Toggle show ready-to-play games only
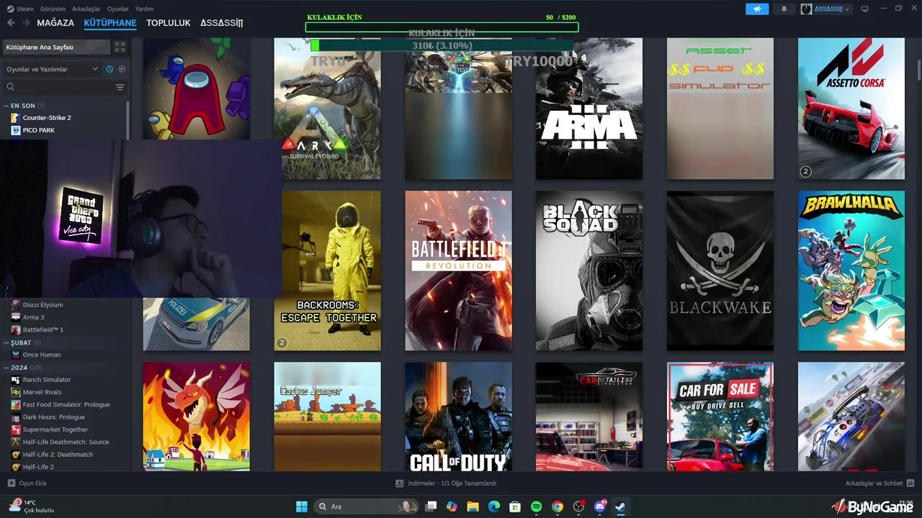 (x=122, y=69)
